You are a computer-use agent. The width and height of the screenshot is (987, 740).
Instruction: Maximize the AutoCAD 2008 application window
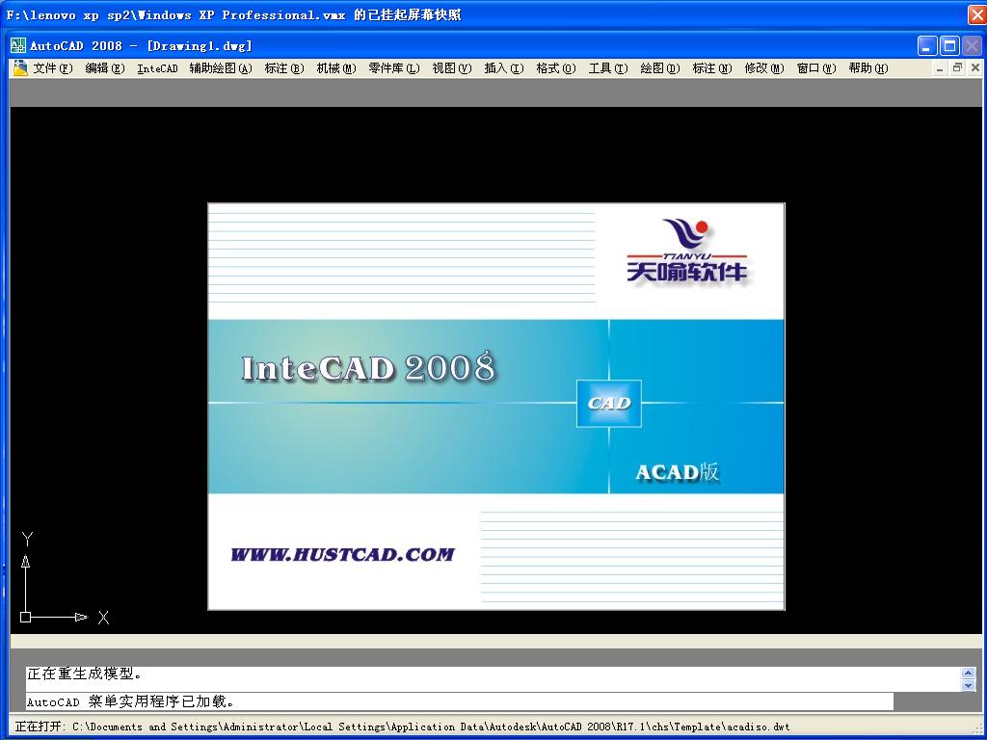coord(949,46)
